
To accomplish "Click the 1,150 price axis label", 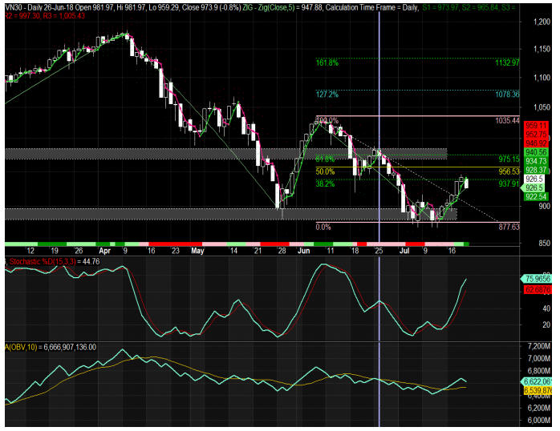I will pos(542,49).
